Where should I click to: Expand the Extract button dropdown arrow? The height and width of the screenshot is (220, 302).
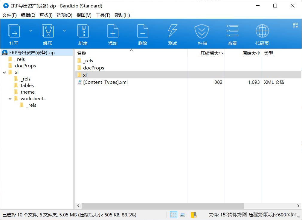point(65,31)
